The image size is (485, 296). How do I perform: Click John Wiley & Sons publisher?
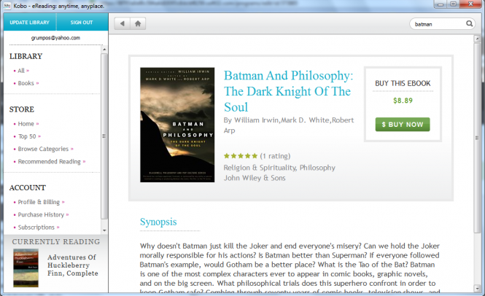coord(255,178)
